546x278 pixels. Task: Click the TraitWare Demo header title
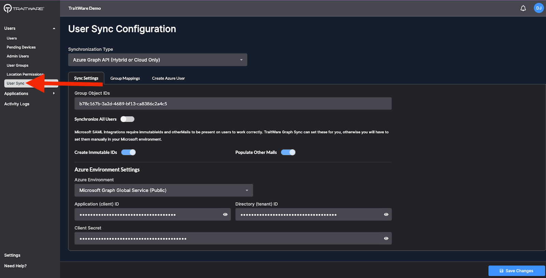coord(85,8)
